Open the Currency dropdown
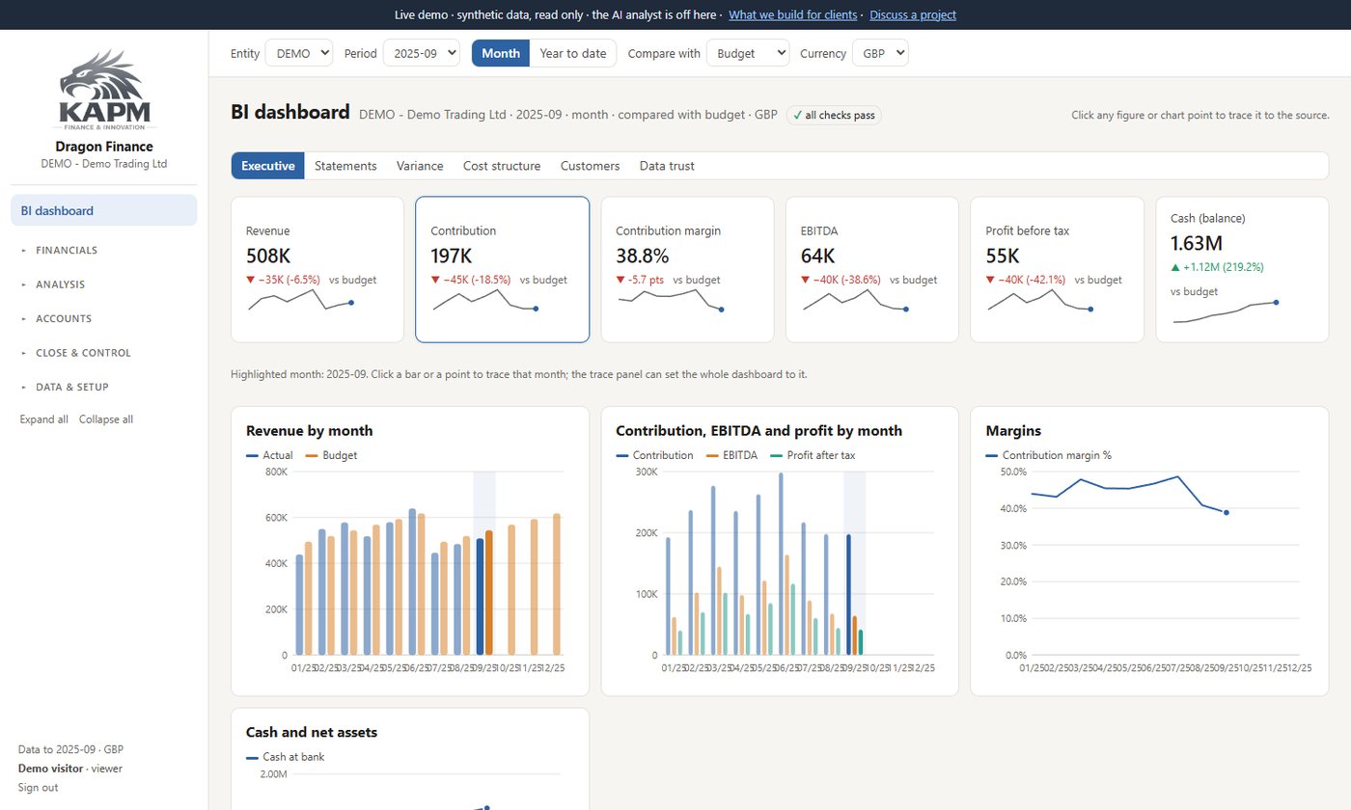This screenshot has width=1351, height=810. click(880, 53)
